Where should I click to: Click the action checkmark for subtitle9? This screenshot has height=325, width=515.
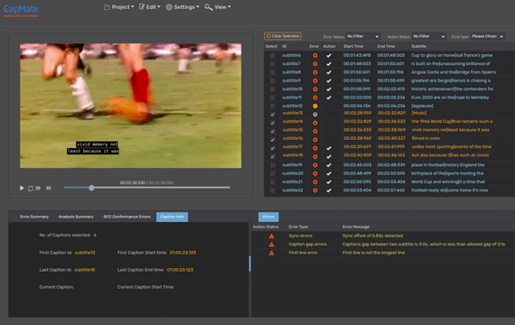click(329, 81)
